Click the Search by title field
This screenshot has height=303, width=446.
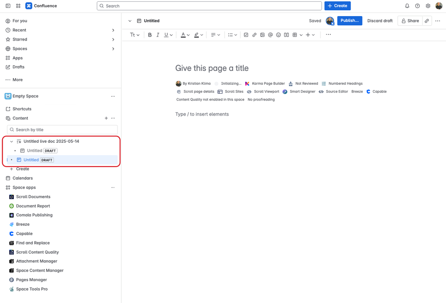[x=63, y=129]
